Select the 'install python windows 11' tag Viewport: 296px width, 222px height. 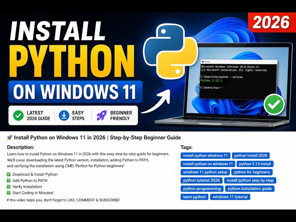pos(205,155)
